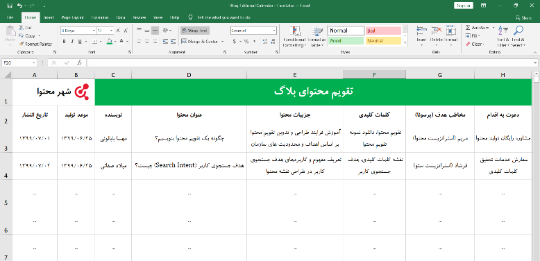Image resolution: width=540 pixels, height=261 pixels.
Task: Open the Font color dropdown arrow
Action: tap(127, 42)
